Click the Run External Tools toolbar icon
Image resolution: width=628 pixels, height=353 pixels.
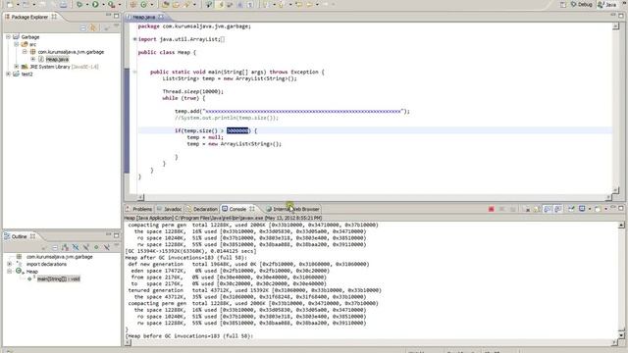[x=111, y=4]
